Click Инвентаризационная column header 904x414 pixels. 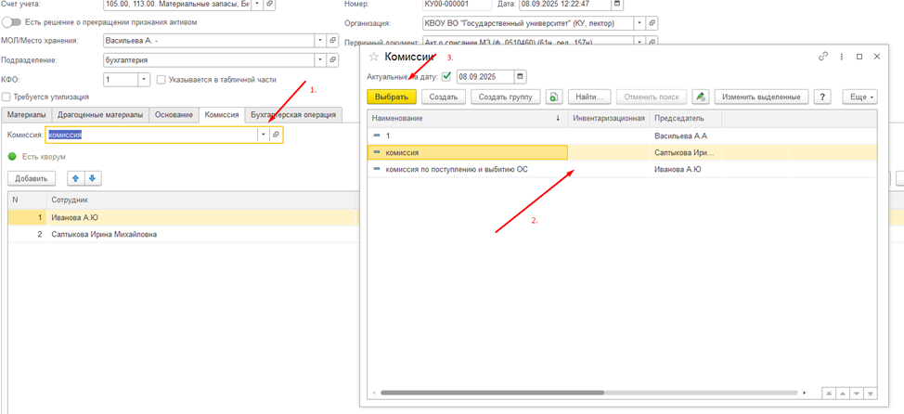610,118
